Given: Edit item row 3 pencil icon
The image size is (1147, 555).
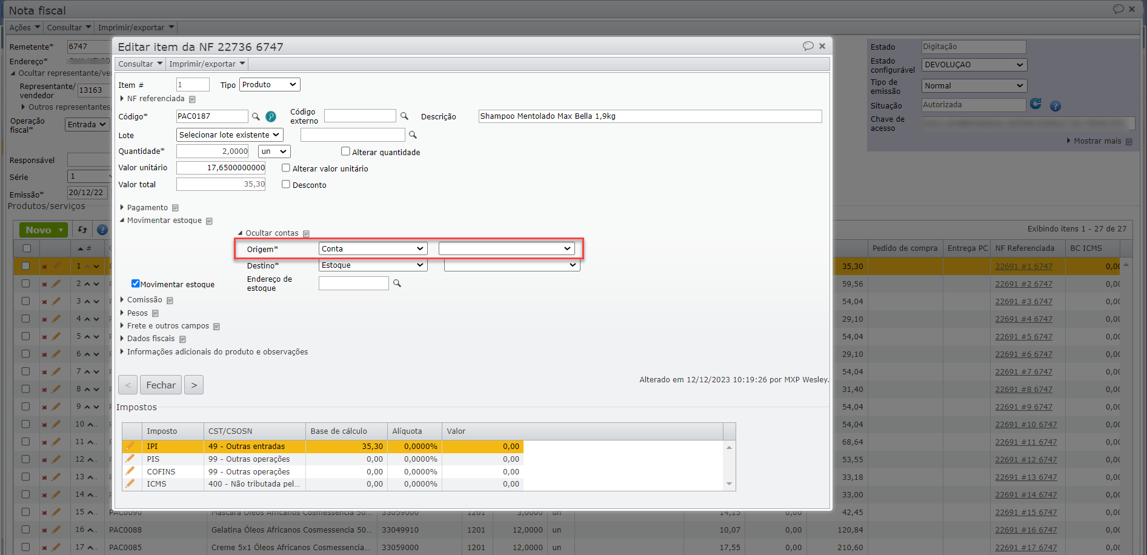Looking at the screenshot, I should click(56, 301).
